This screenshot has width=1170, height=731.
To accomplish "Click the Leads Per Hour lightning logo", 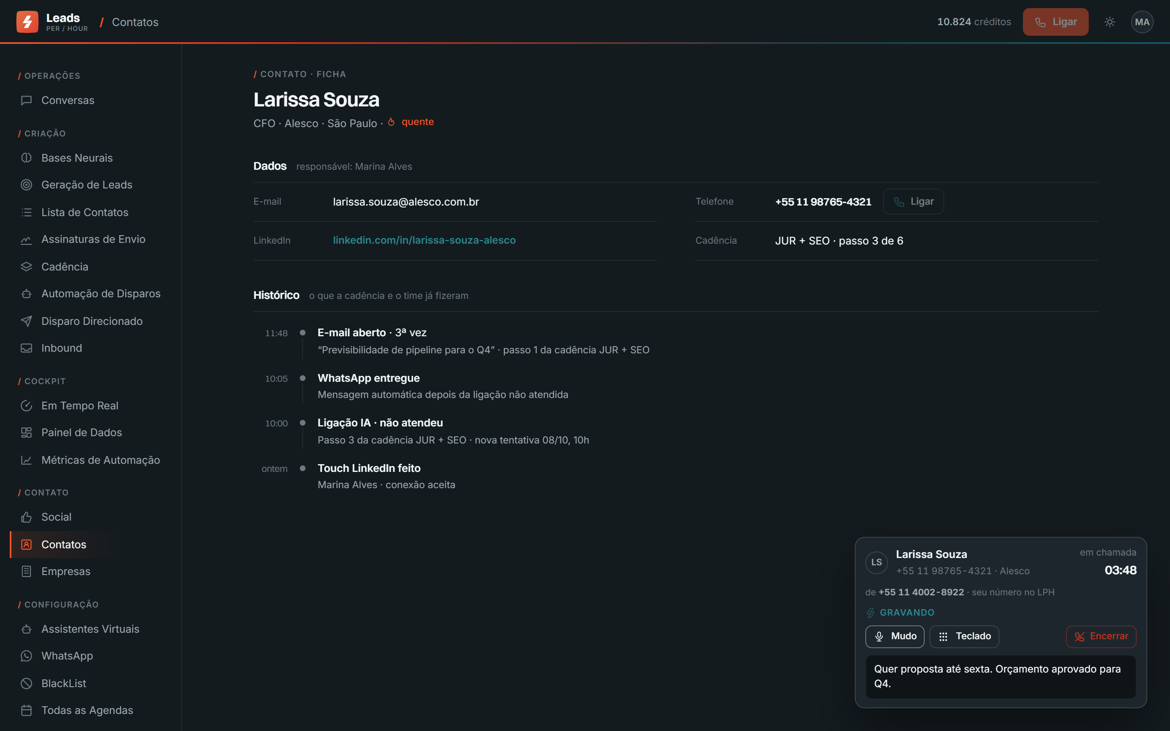I will (27, 22).
